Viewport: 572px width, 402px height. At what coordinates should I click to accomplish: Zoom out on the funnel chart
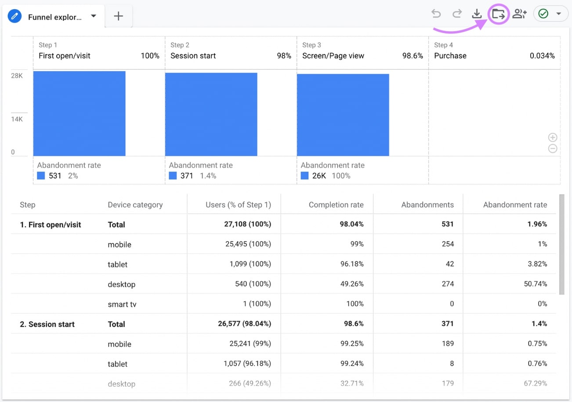[553, 148]
